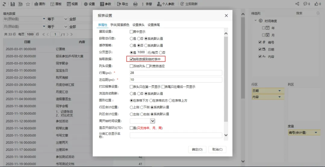Select 是 for 浏览自动刷新
The width and height of the screenshot is (325, 167).
pyautogui.click(x=131, y=94)
